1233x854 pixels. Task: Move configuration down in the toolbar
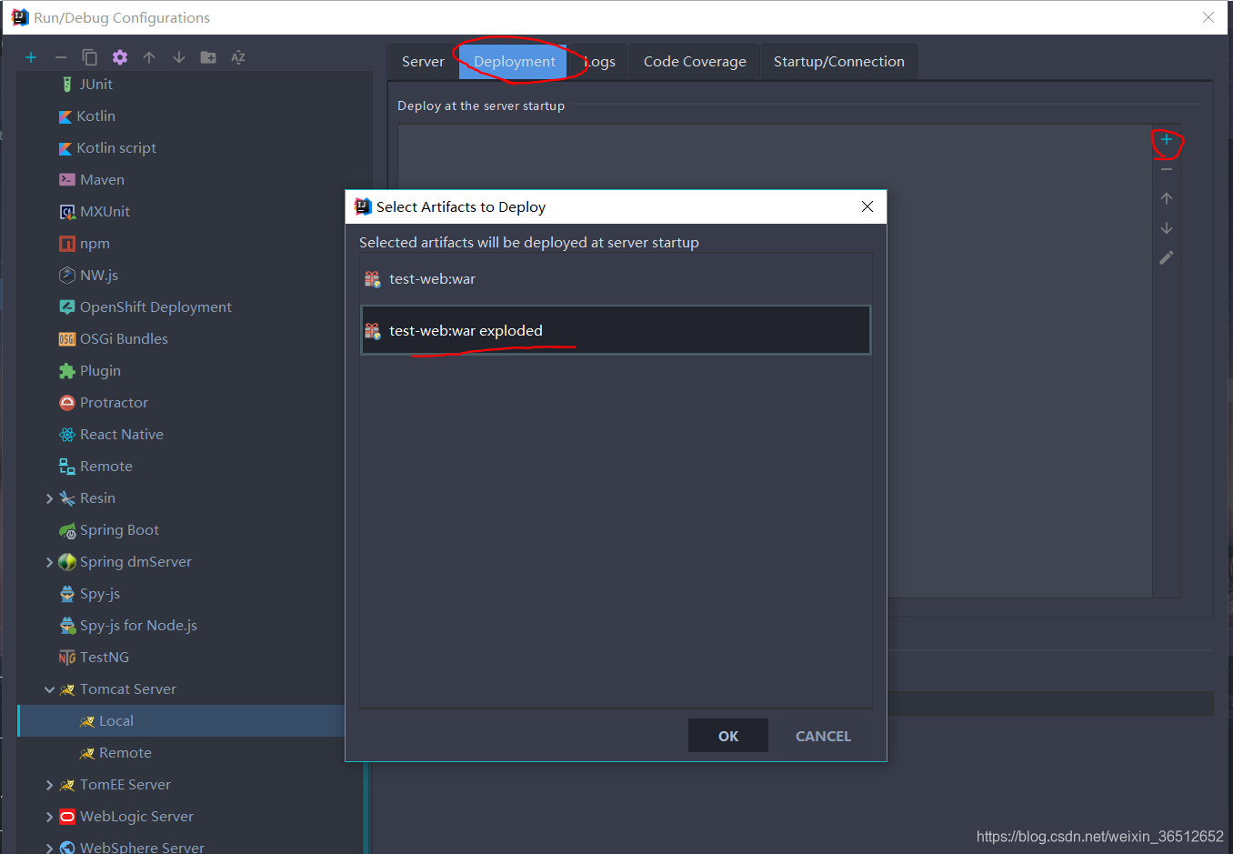tap(179, 57)
